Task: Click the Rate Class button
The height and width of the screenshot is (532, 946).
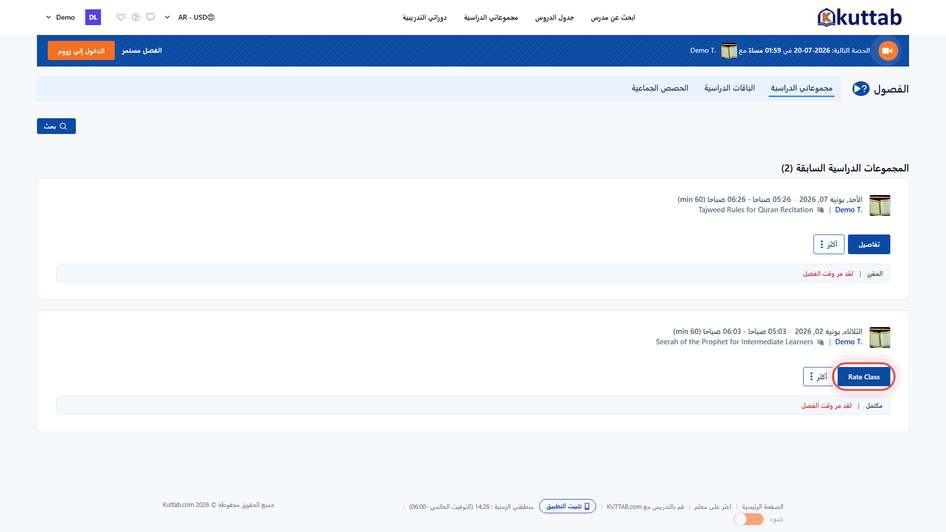Action: [x=864, y=377]
